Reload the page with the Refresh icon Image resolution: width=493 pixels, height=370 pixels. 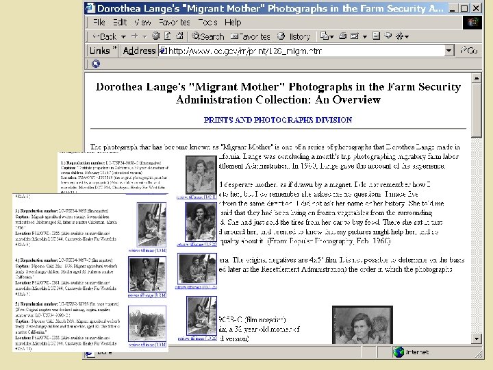168,36
